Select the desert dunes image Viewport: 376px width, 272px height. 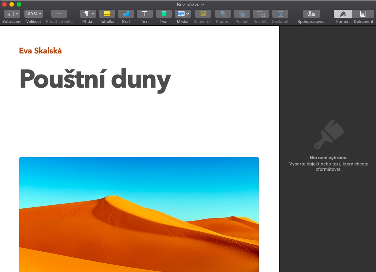[x=139, y=215]
